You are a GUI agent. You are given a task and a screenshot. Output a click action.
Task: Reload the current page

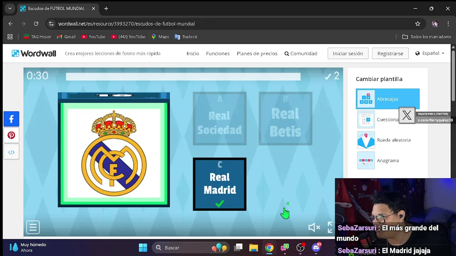[x=36, y=24]
